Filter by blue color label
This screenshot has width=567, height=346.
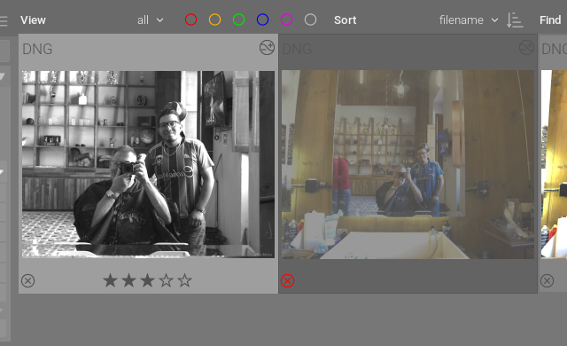[262, 20]
